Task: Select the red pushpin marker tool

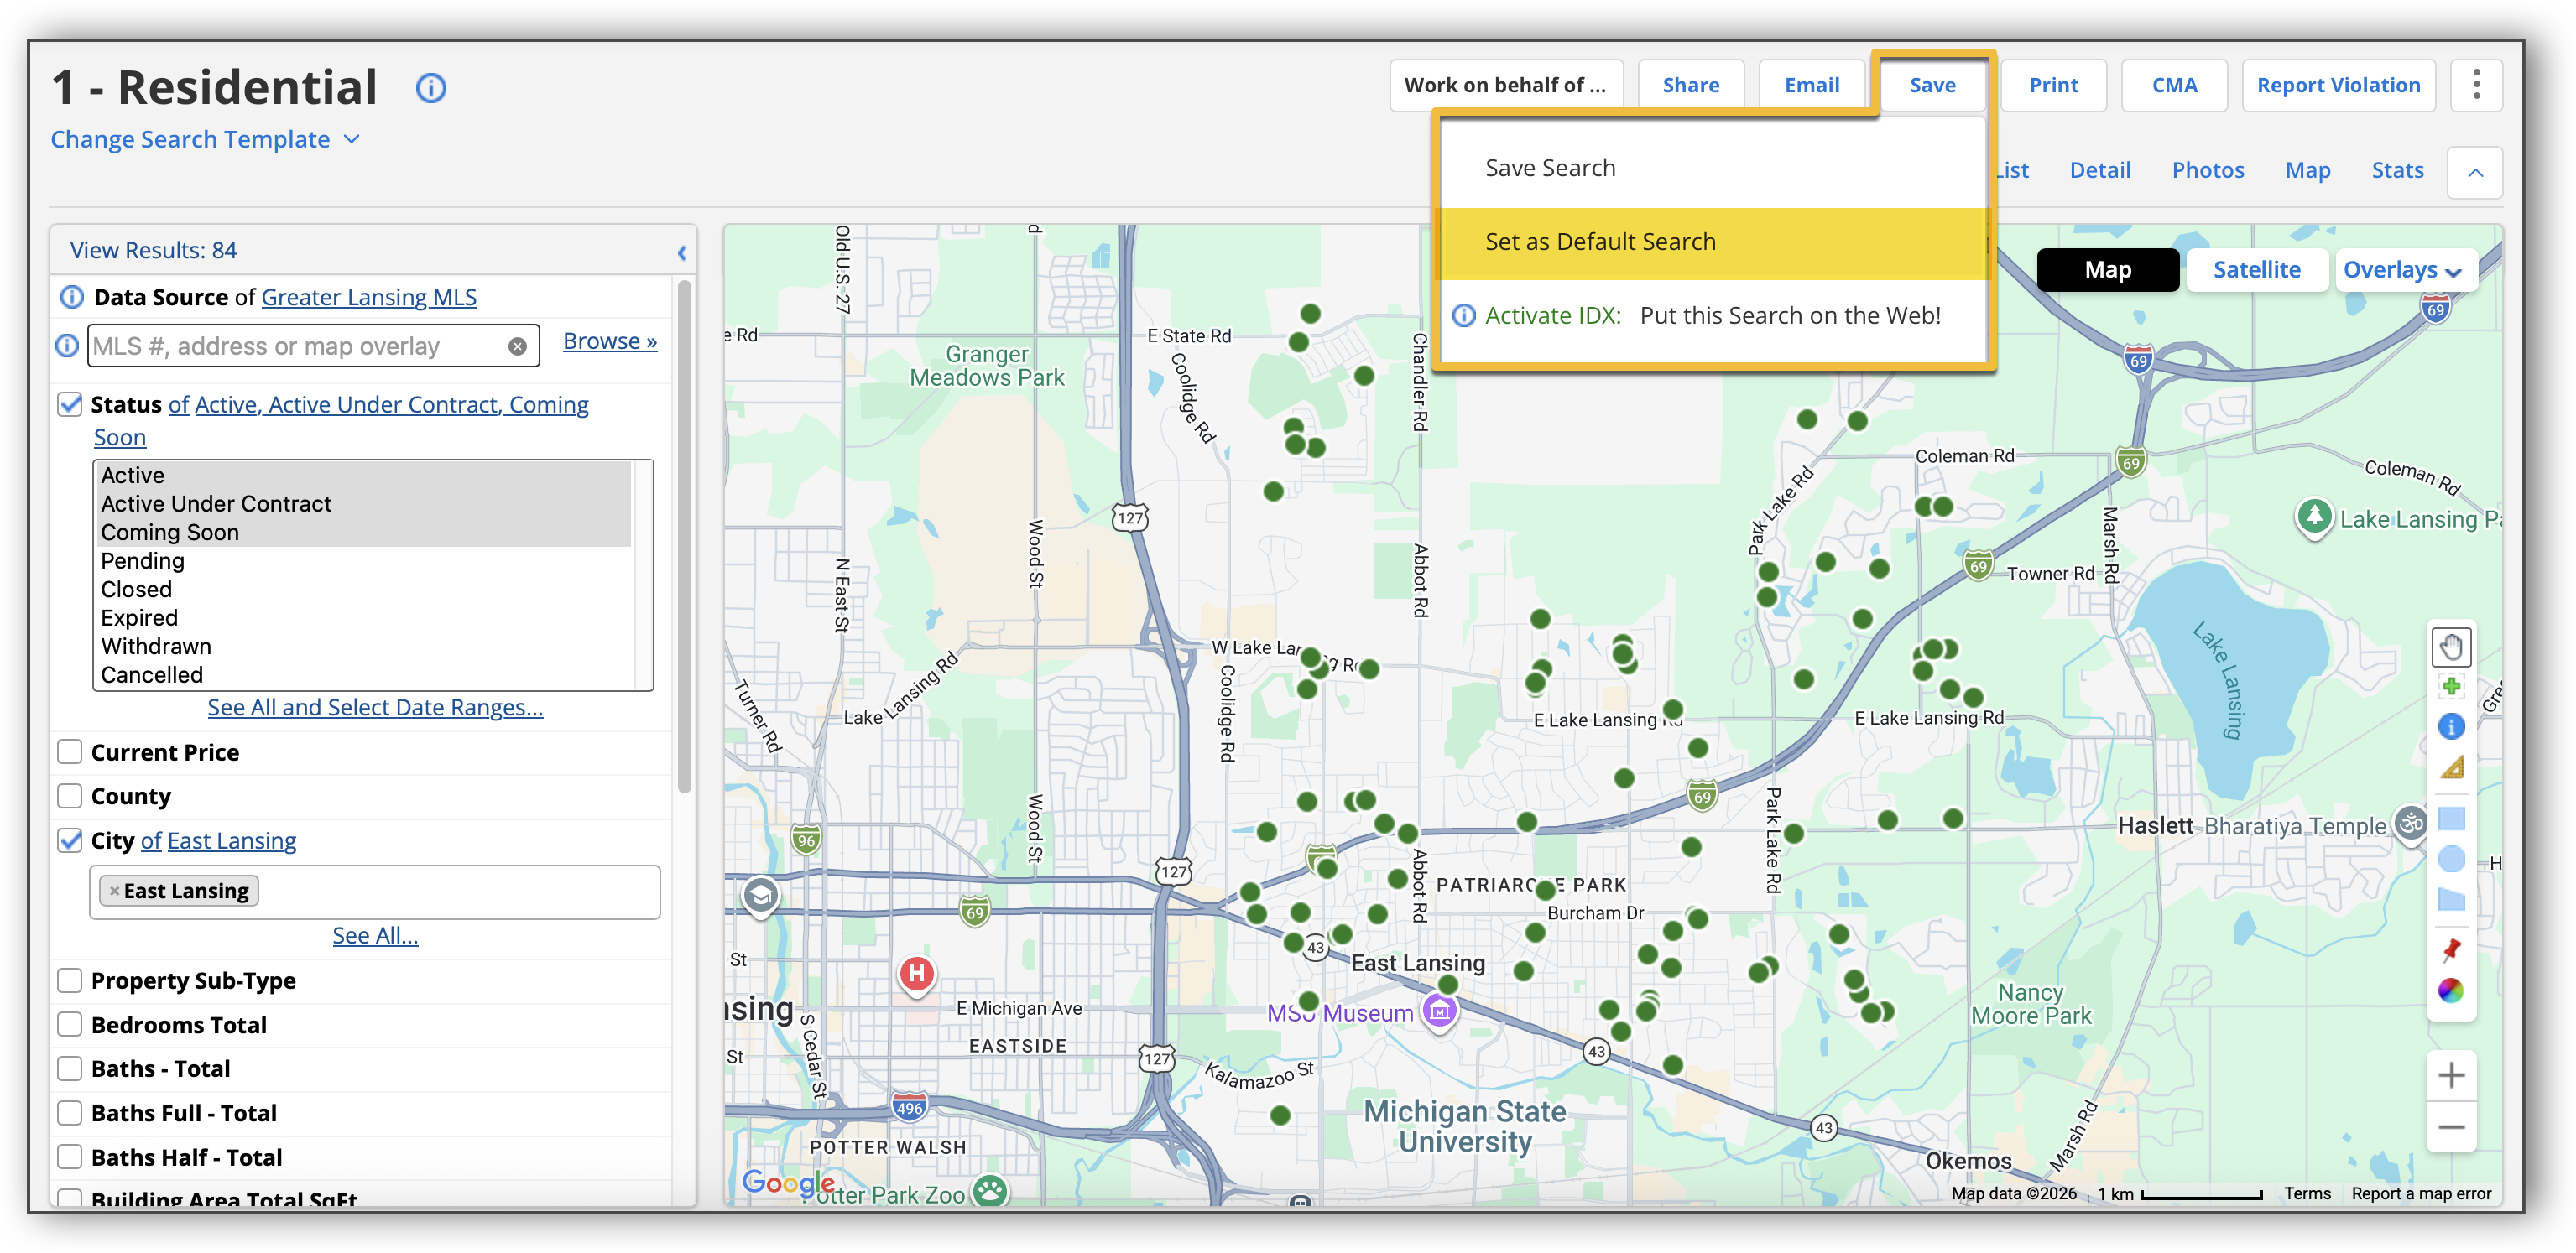Action: (x=2450, y=949)
